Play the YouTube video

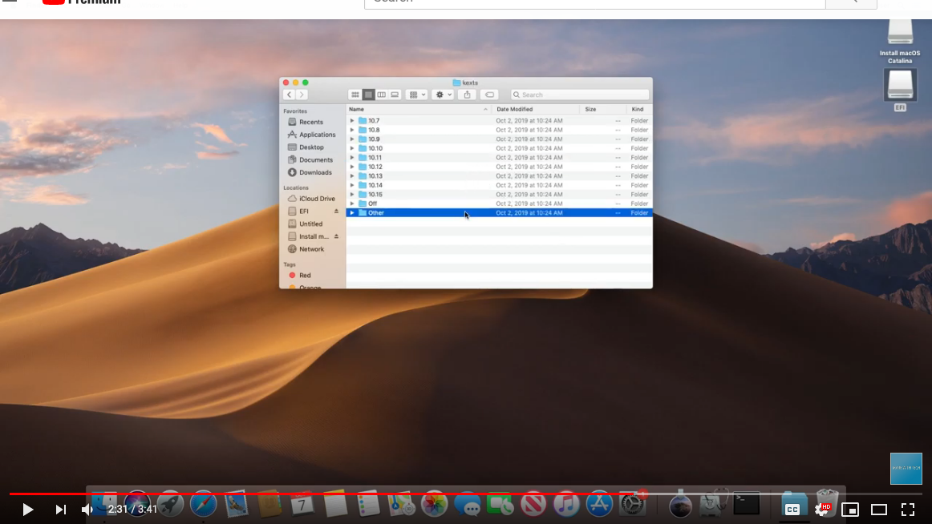27,509
